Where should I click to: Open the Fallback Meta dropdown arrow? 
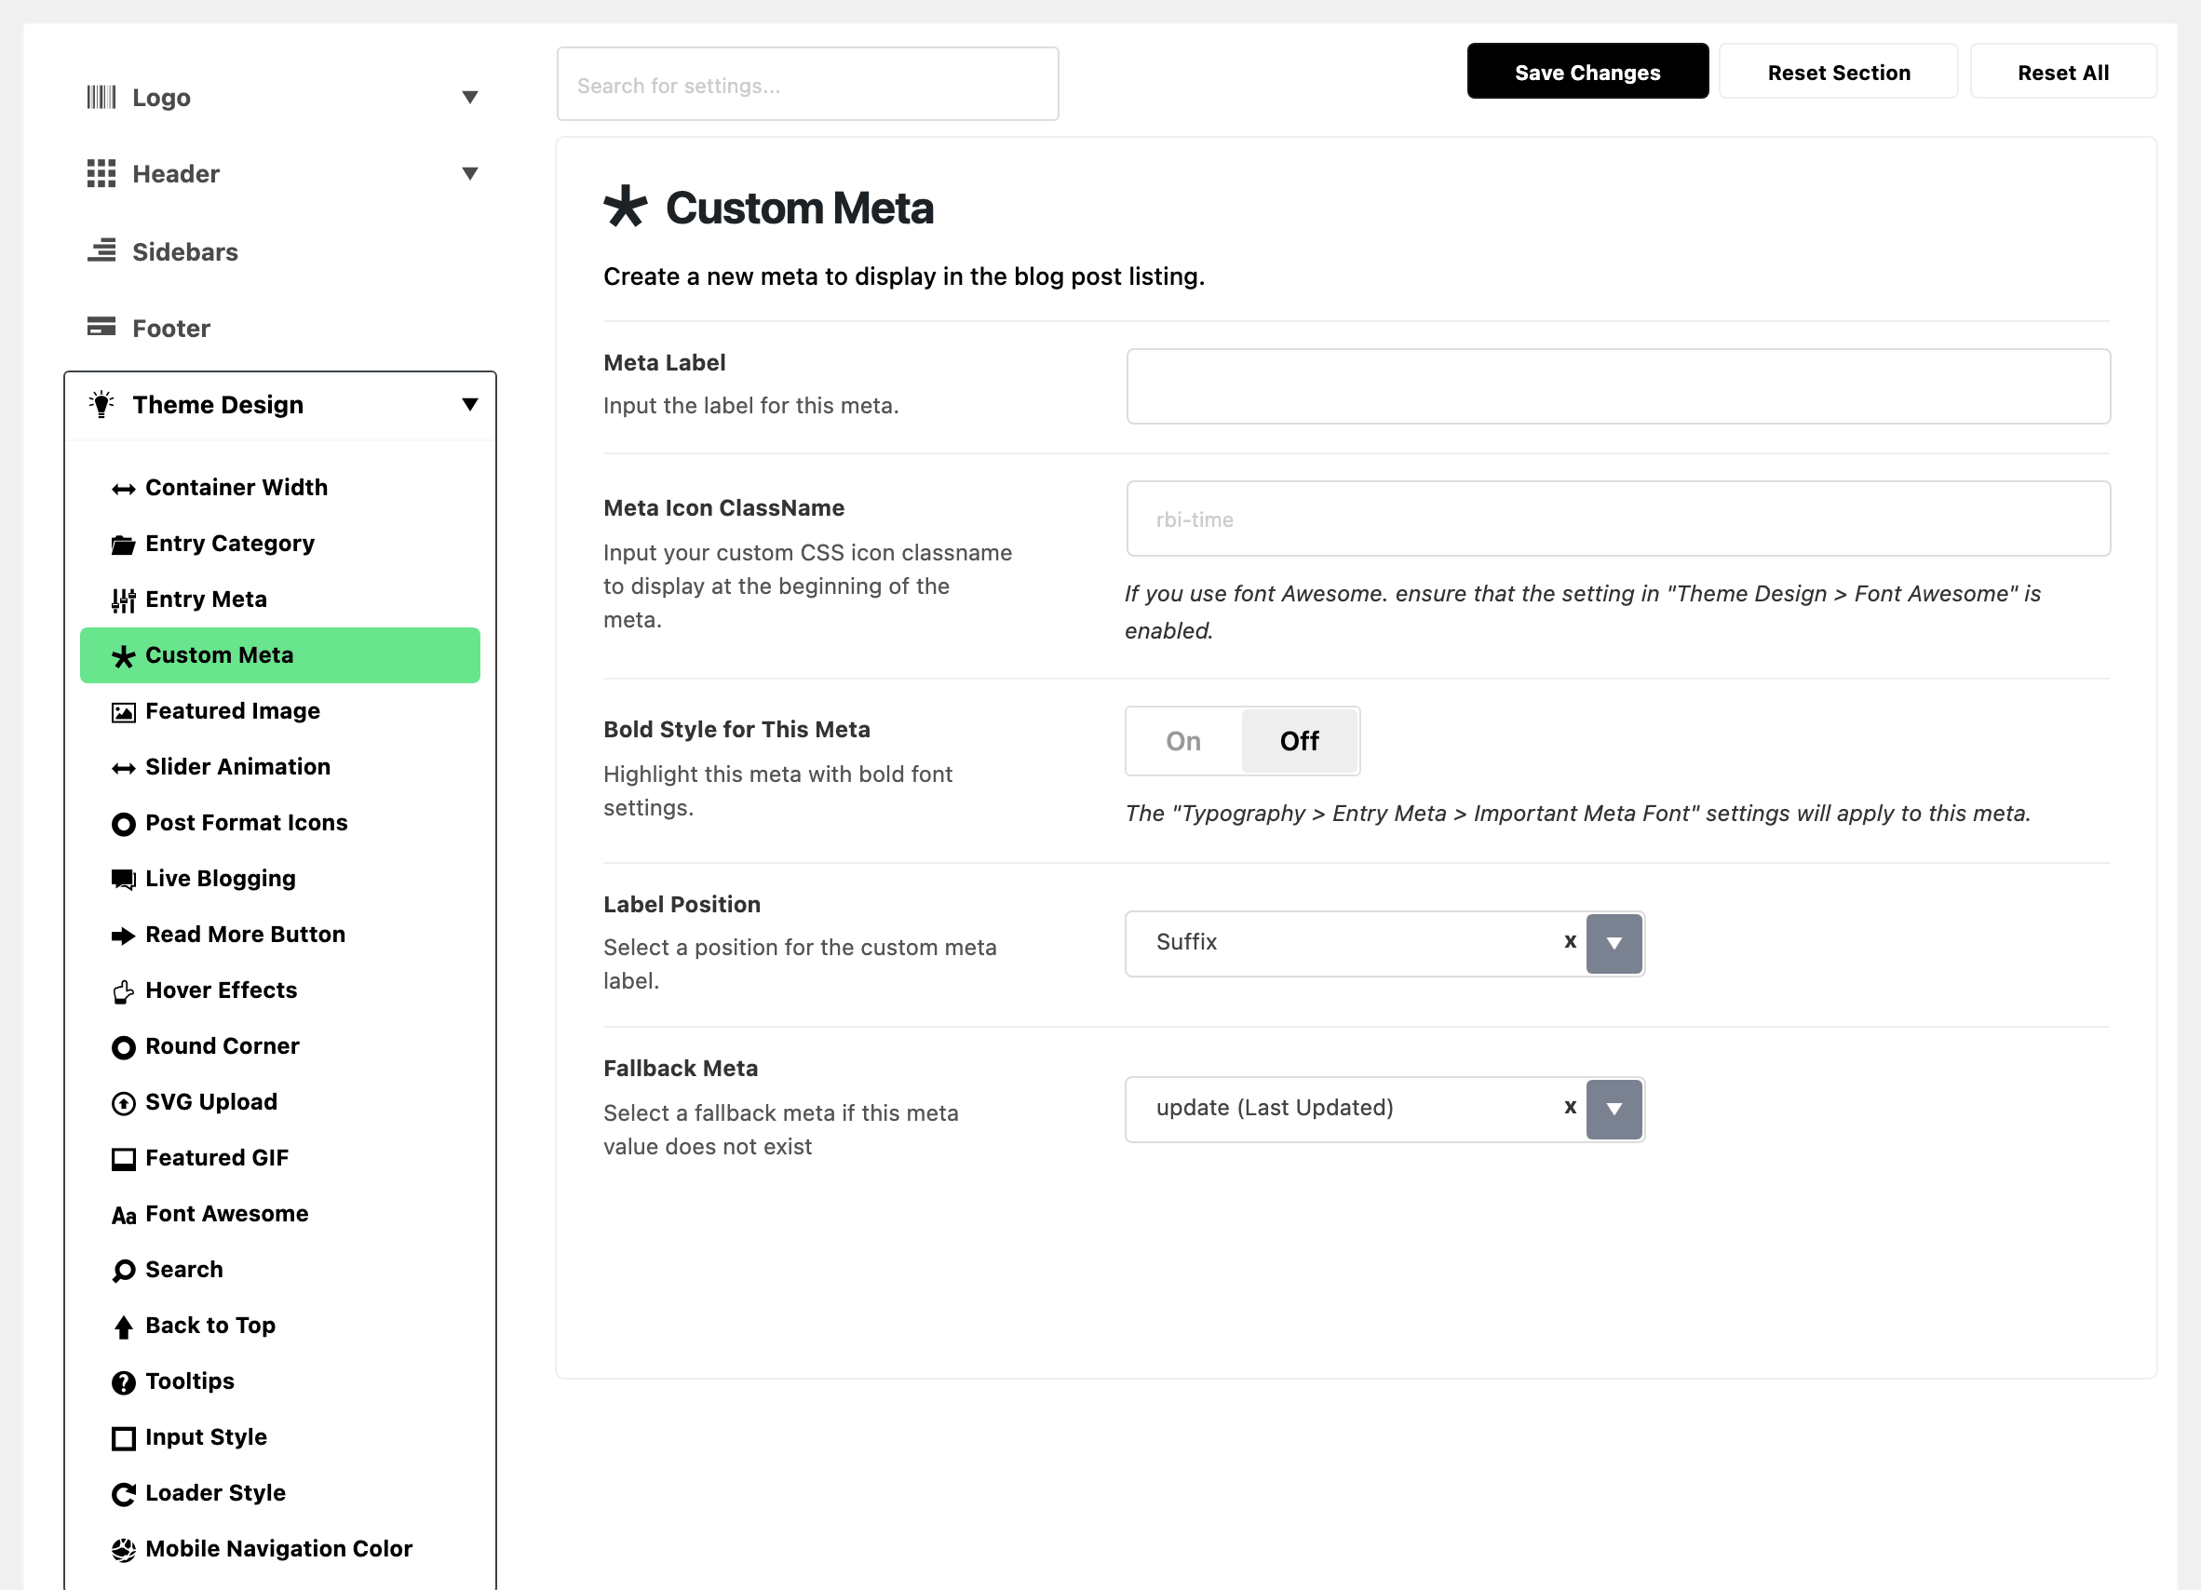(1614, 1109)
